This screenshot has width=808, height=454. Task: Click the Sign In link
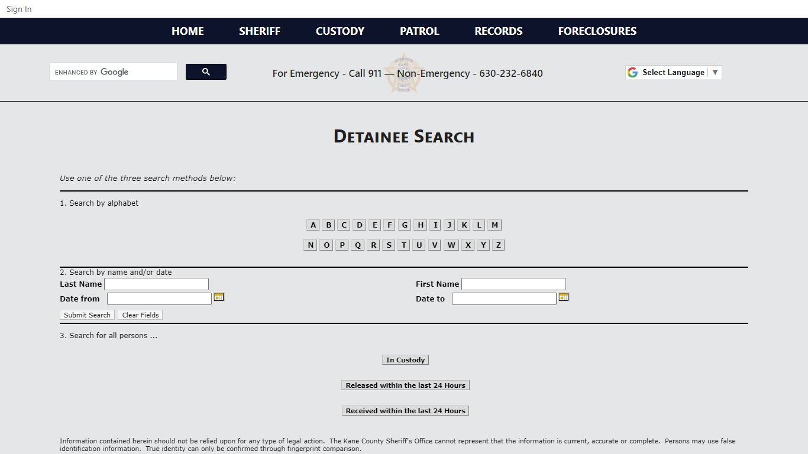tap(19, 9)
